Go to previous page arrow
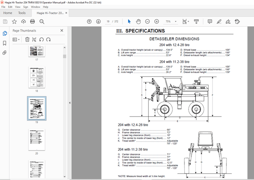 (x=89, y=21)
